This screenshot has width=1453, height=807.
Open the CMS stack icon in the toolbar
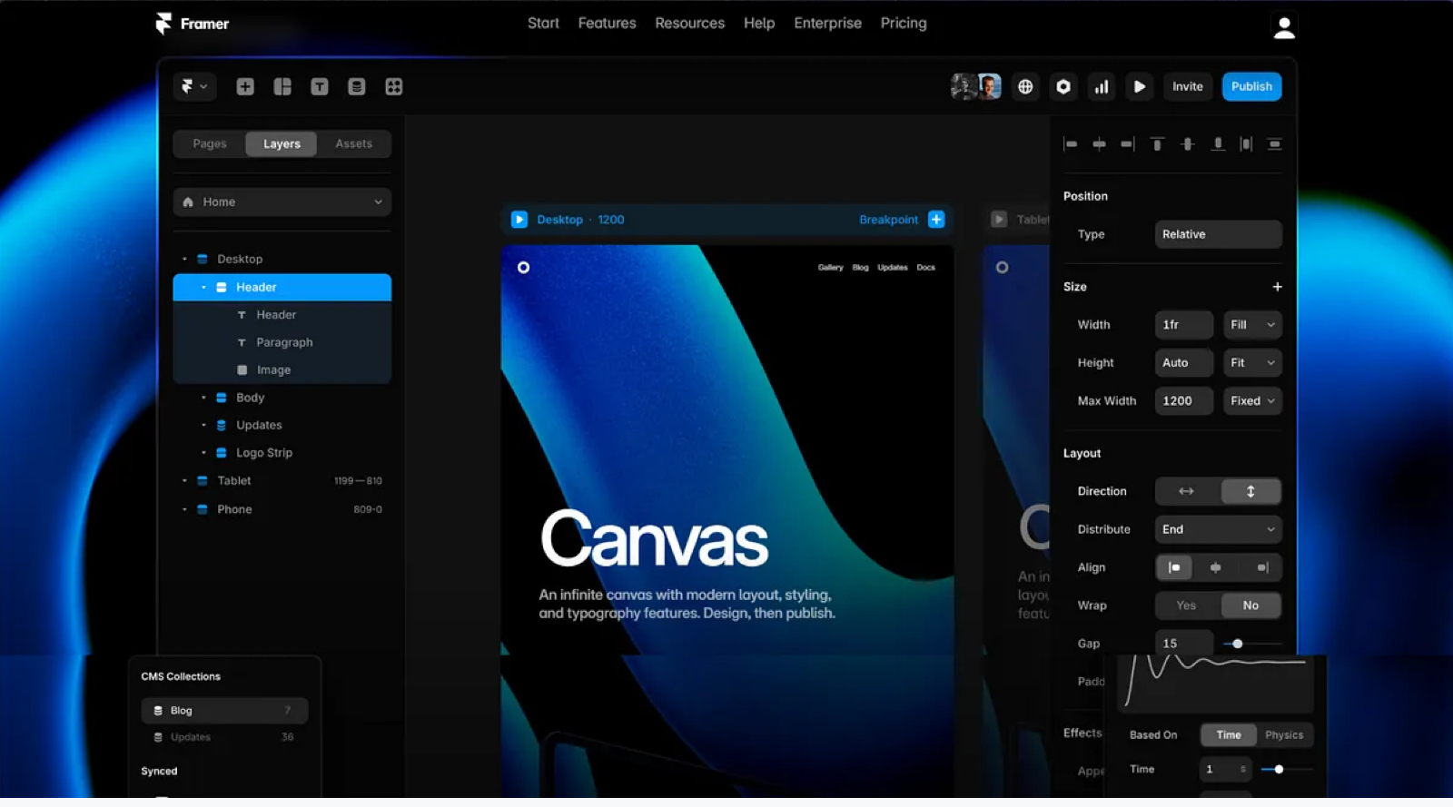[356, 86]
